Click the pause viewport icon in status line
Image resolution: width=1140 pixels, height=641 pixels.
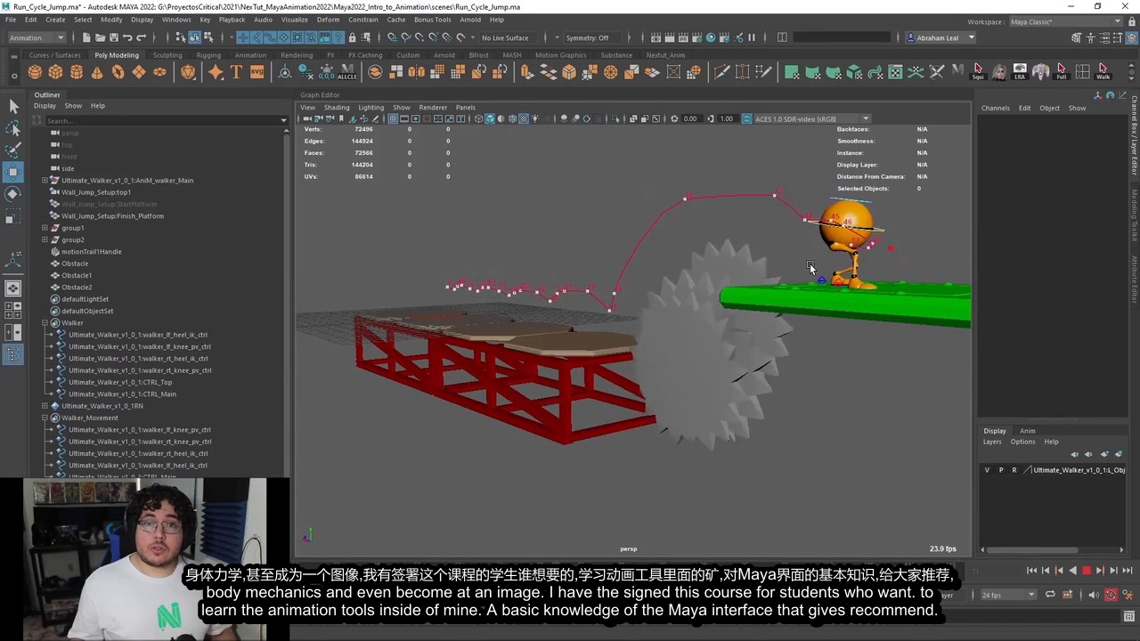(x=752, y=37)
